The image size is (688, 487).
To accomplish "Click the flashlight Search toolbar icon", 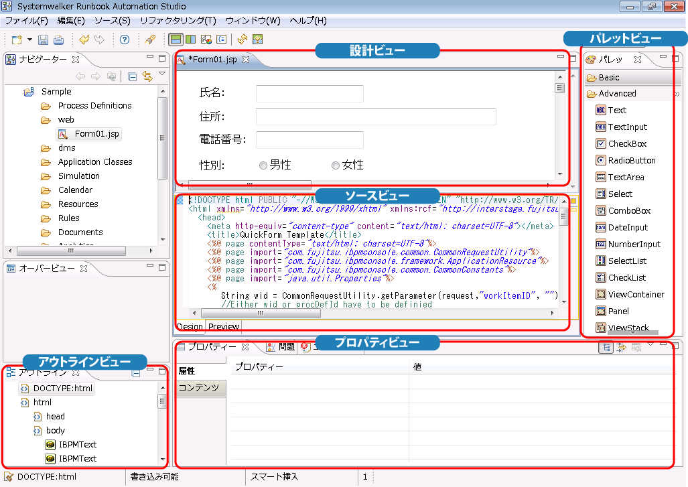I will [x=150, y=40].
